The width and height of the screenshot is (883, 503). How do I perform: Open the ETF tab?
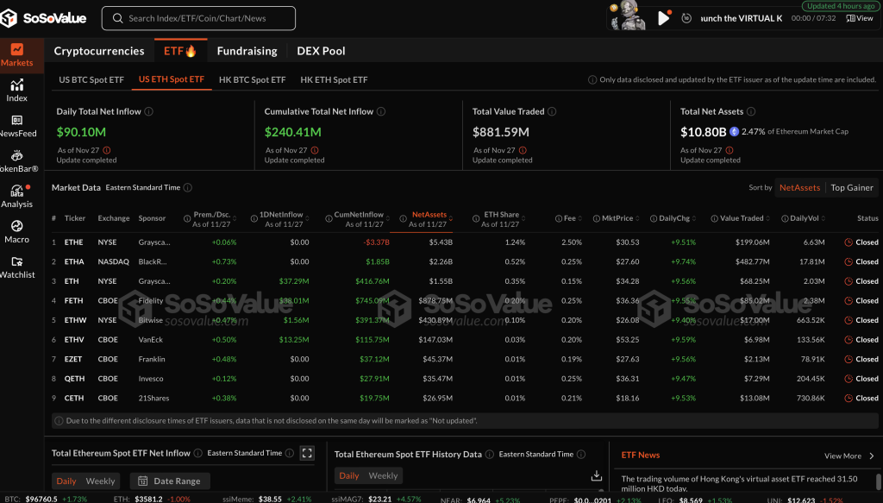click(180, 51)
